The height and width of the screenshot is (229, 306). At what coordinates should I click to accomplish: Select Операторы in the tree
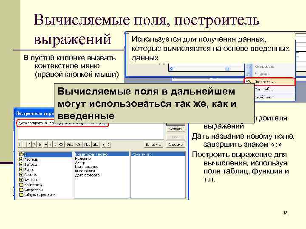tap(34, 190)
